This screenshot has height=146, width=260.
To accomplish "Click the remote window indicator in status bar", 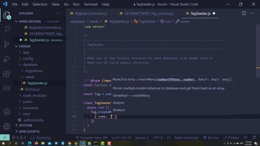I will point(5,137).
